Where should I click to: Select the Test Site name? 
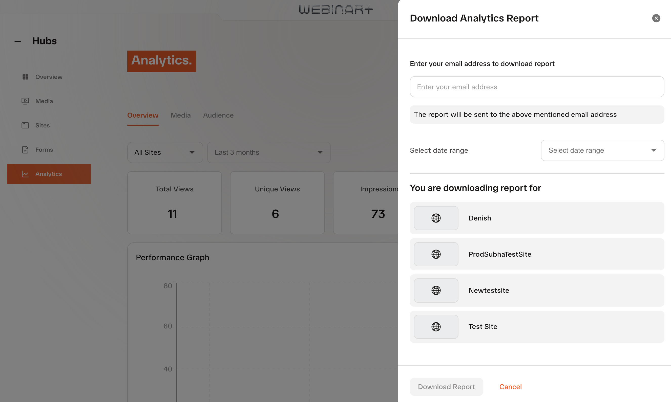pos(483,327)
